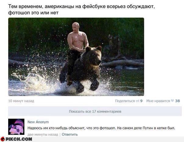Open the attached photo in the post
Viewport: 184px width, 142px height.
coord(76,57)
